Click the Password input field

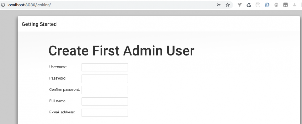[104, 79]
